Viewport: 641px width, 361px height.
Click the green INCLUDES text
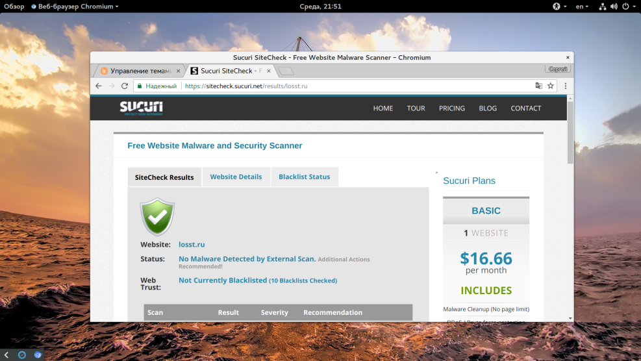point(486,290)
